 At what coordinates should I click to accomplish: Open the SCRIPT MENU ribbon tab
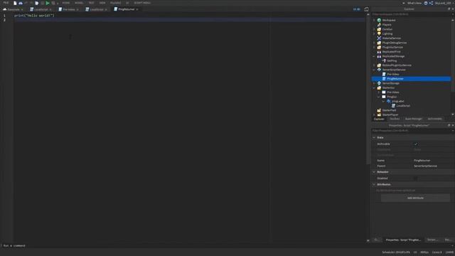142,3
